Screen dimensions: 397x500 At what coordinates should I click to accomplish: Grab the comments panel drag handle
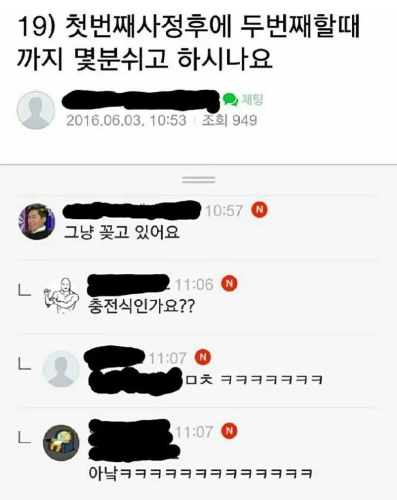coord(198,180)
